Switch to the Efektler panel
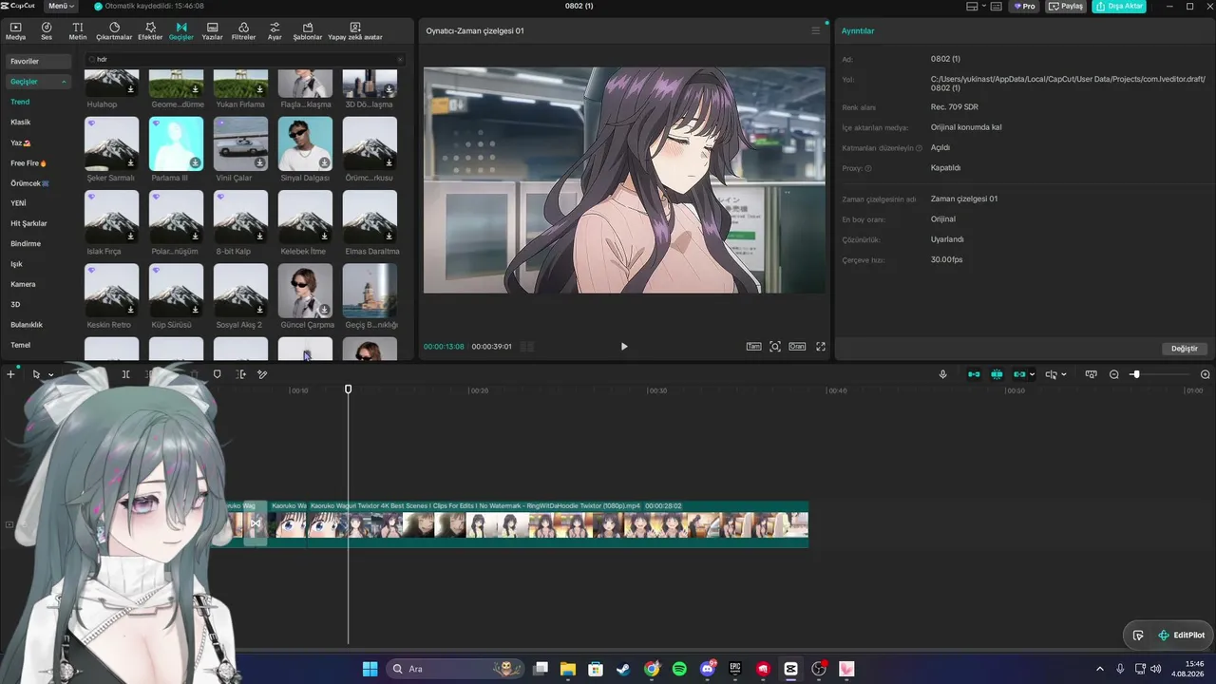The height and width of the screenshot is (684, 1216). pos(150,31)
